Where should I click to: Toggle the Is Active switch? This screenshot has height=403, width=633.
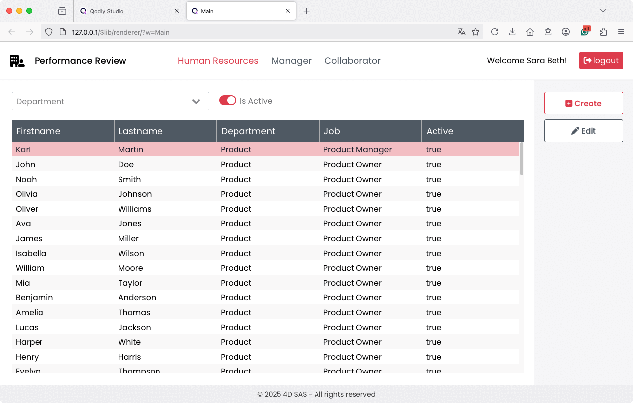point(228,101)
